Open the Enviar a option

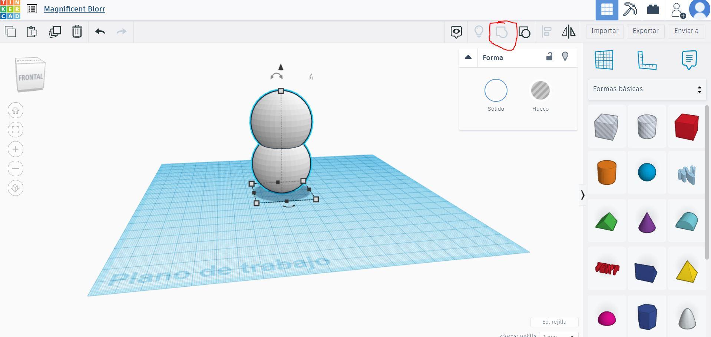point(687,31)
